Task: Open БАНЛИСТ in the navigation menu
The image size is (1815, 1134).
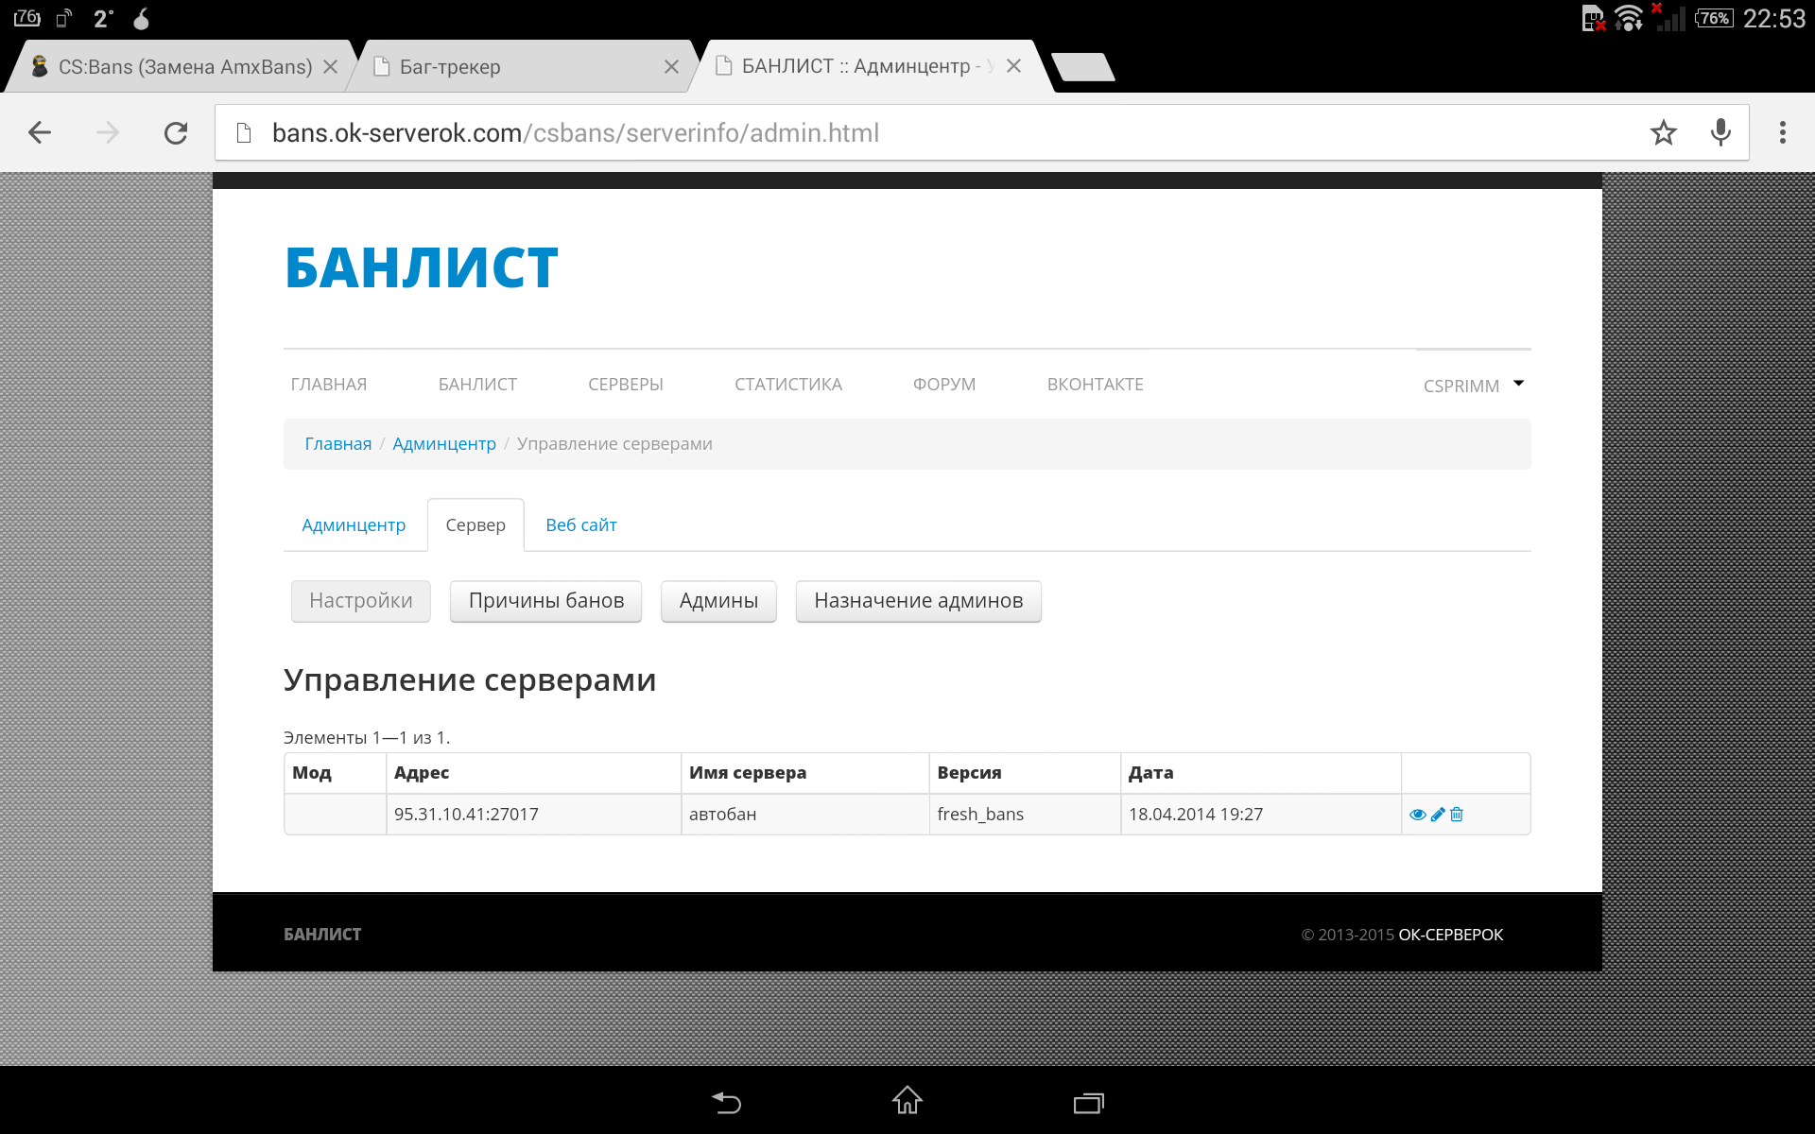Action: coord(477,385)
